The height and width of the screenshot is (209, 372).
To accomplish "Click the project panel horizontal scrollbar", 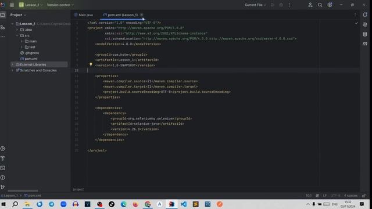I will [23, 190].
